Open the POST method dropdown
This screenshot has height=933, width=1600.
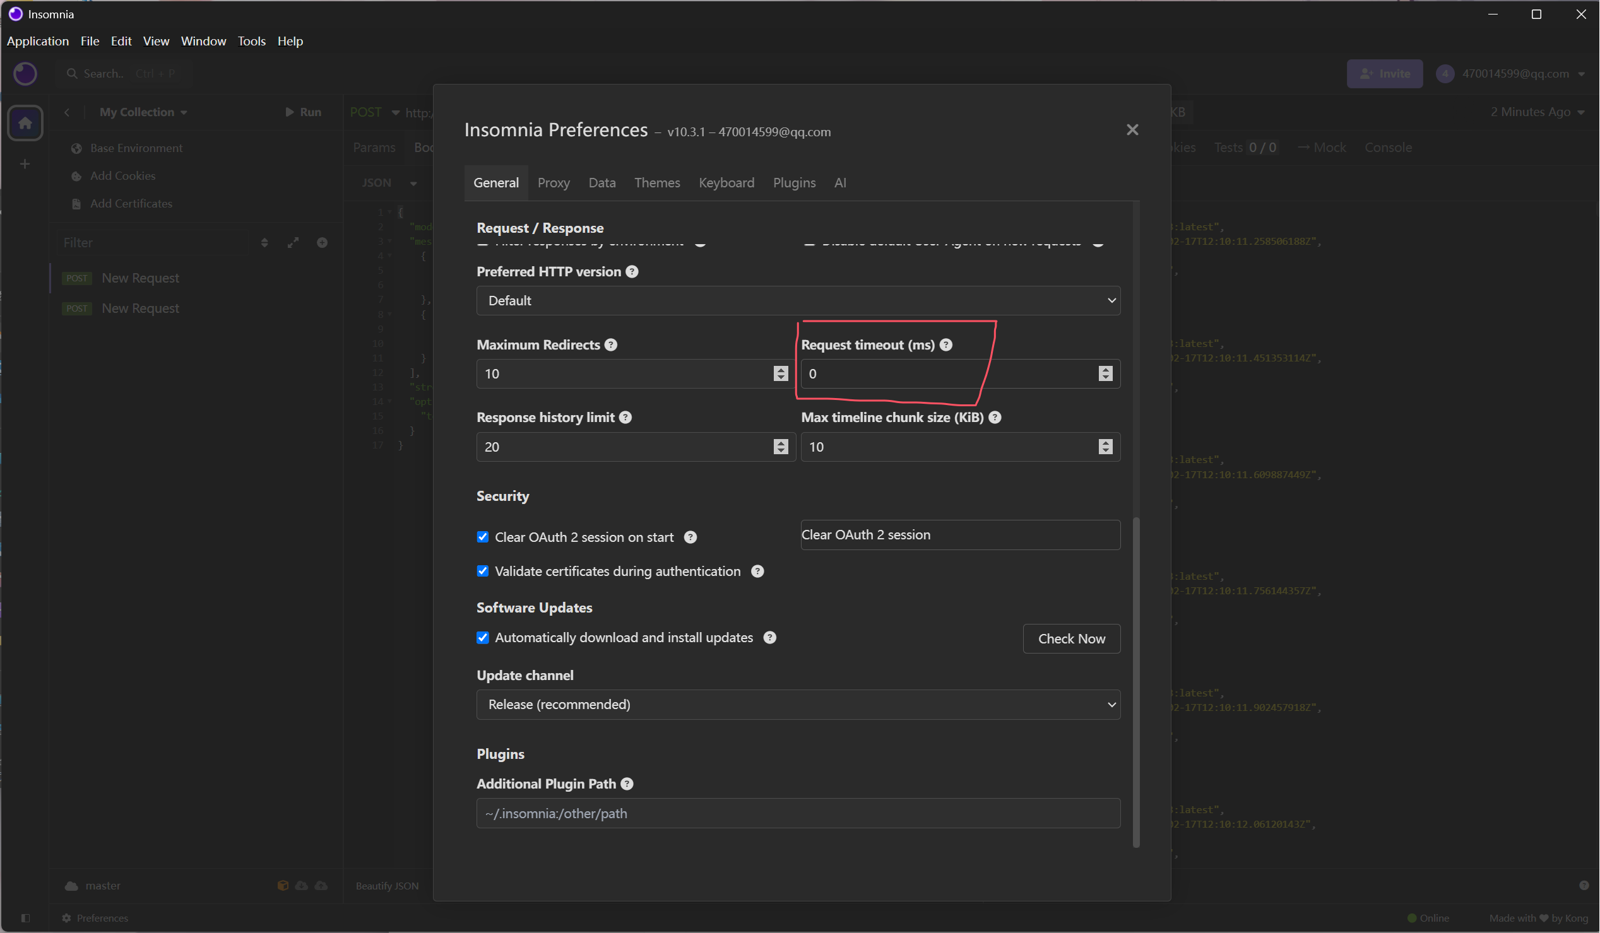(x=376, y=112)
